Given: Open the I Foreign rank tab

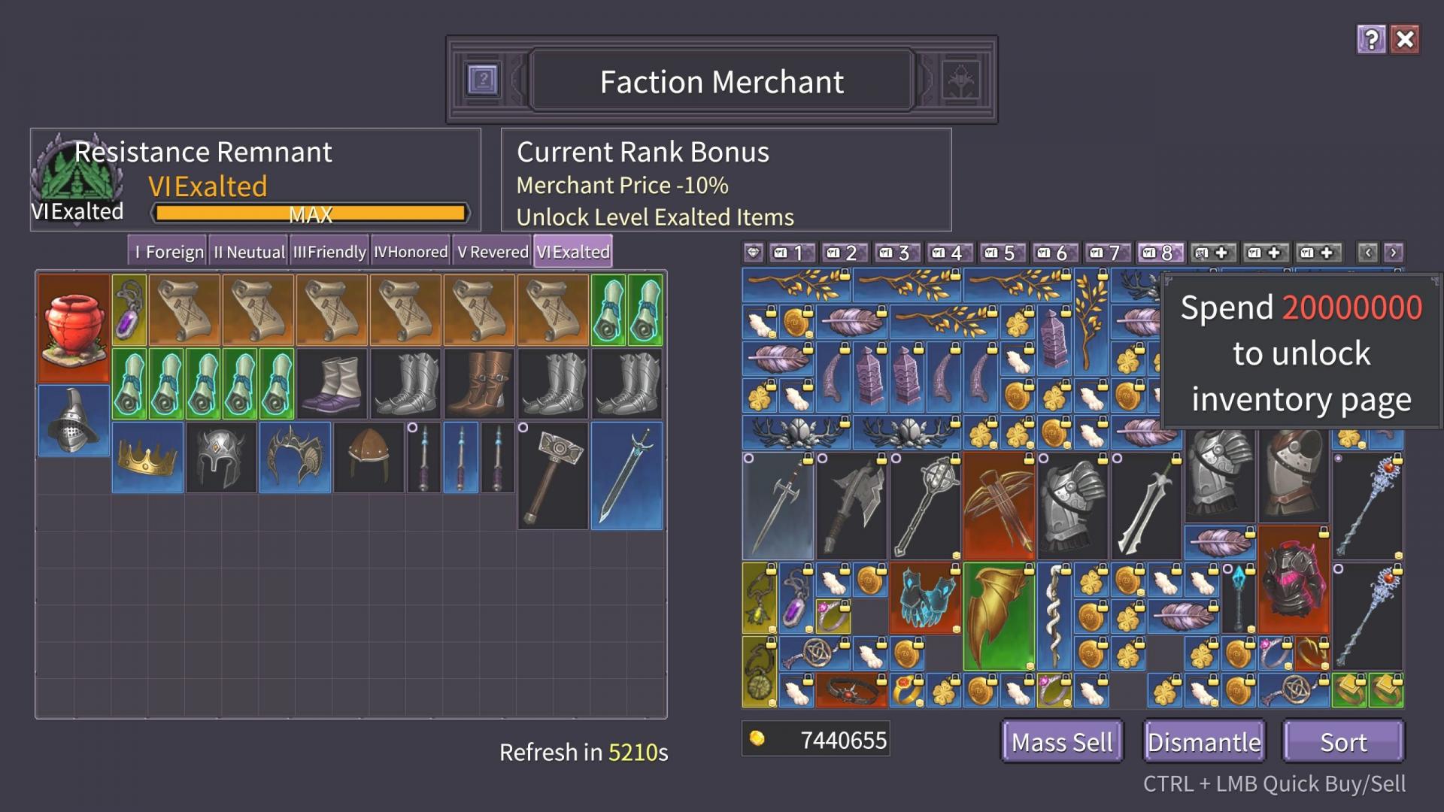Looking at the screenshot, I should click(x=168, y=252).
